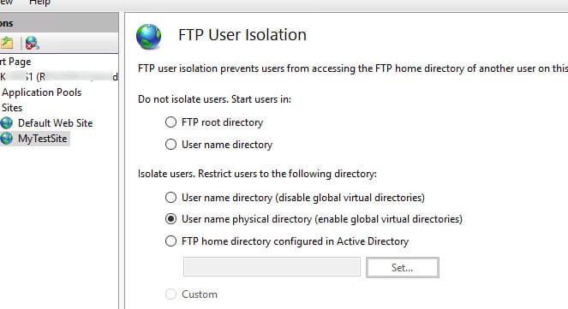
Task: Choose User name directory under Do not isolate
Action: pyautogui.click(x=170, y=145)
